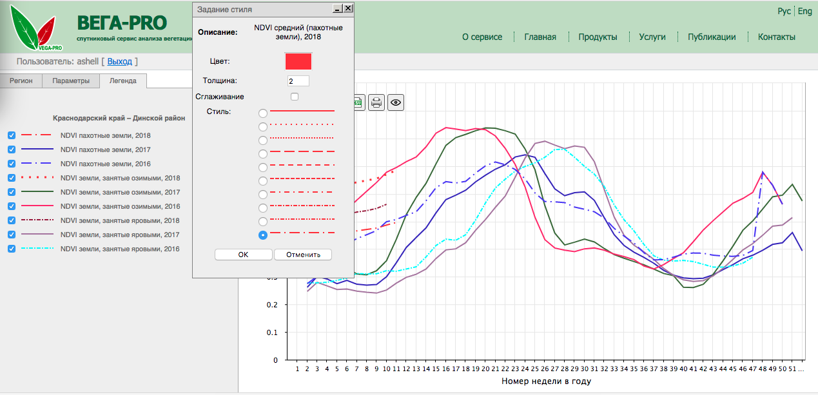Click the Отменить button

coord(303,255)
